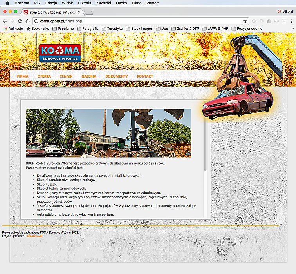The width and height of the screenshot is (296, 274).
Task: Click the KOMA Surowce Wtórne logo
Action: point(60,53)
